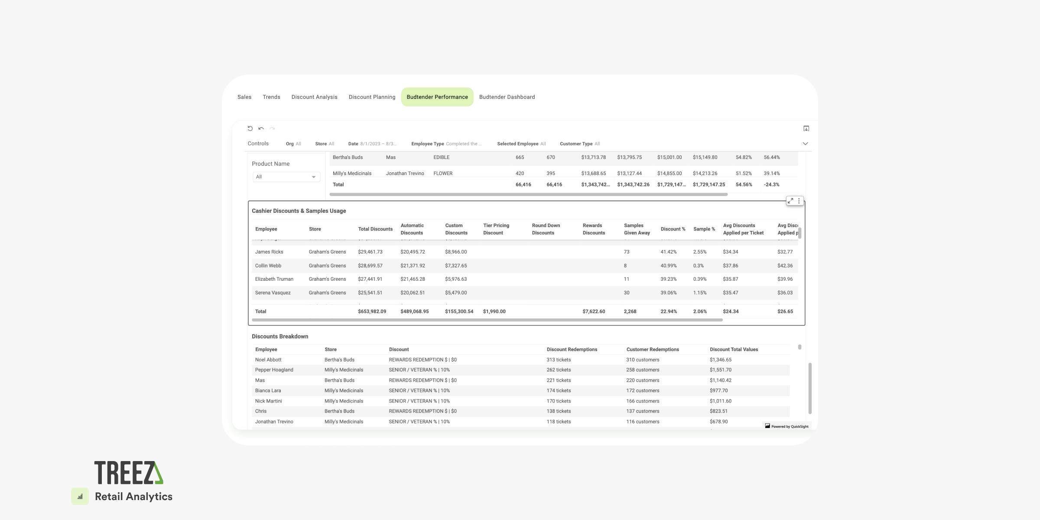Collapse the Controls bar with the chevron
This screenshot has height=520, width=1040.
point(805,143)
